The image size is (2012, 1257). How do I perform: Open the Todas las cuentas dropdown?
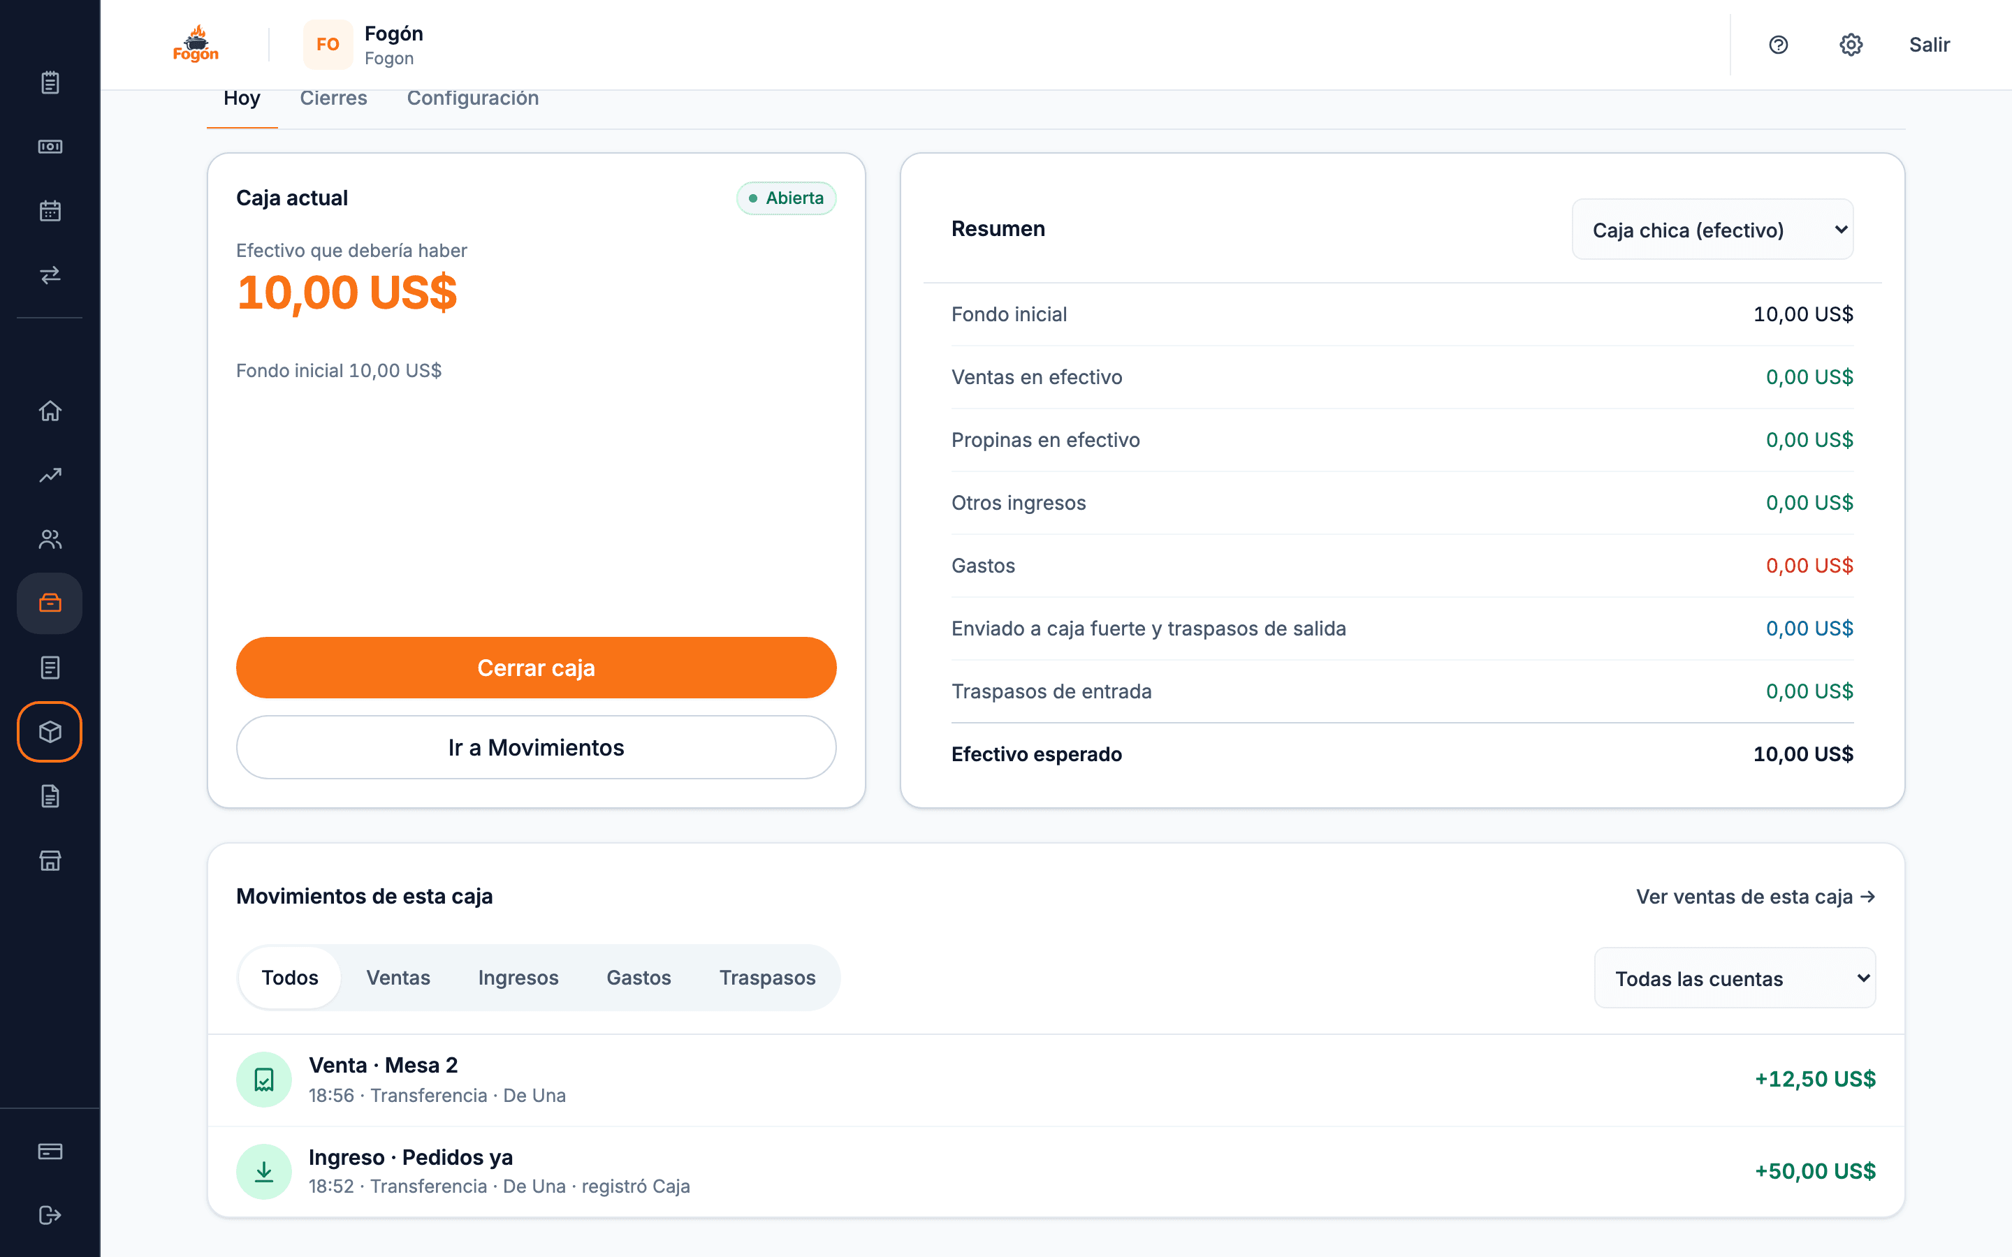tap(1735, 978)
